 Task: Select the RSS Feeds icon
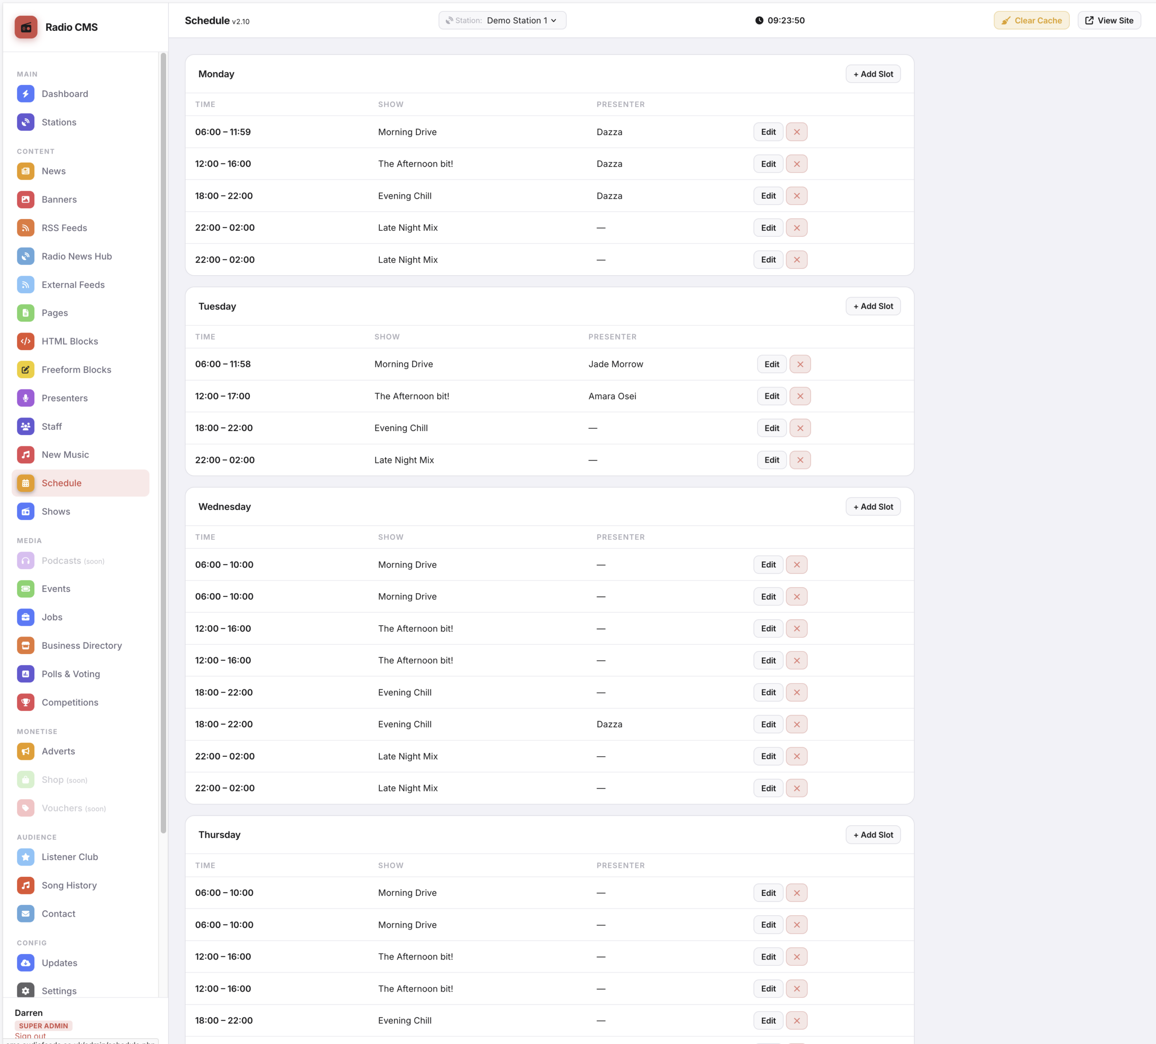coord(26,228)
